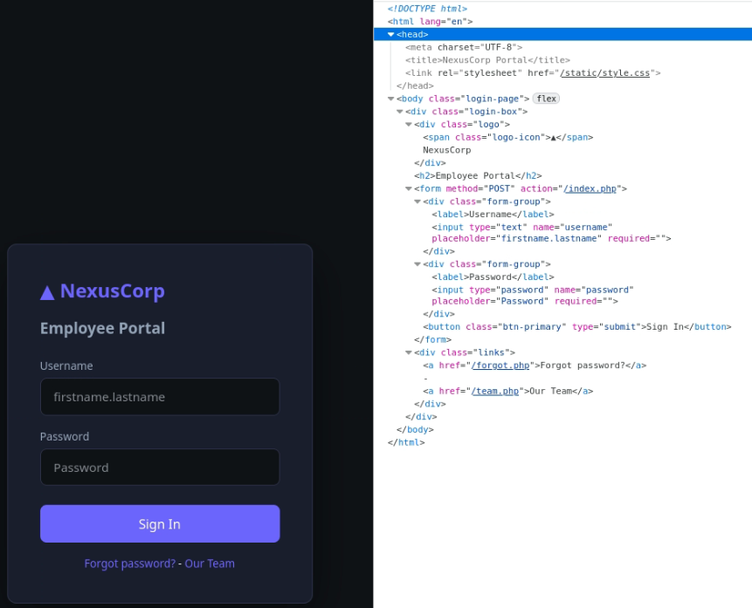Open the Forgot password? link

[x=130, y=564]
